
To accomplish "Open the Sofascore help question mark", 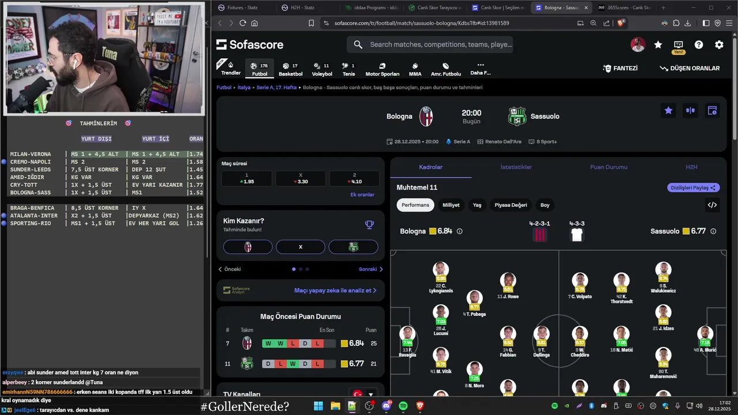I will tap(699, 45).
